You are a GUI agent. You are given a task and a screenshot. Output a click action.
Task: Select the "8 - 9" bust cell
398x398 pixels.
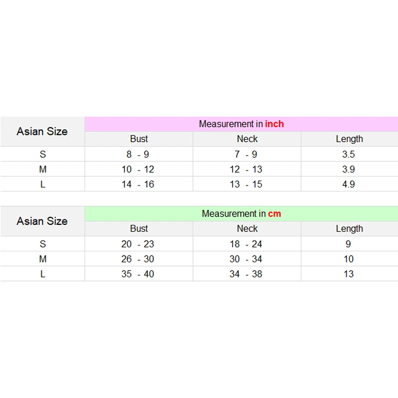138,154
